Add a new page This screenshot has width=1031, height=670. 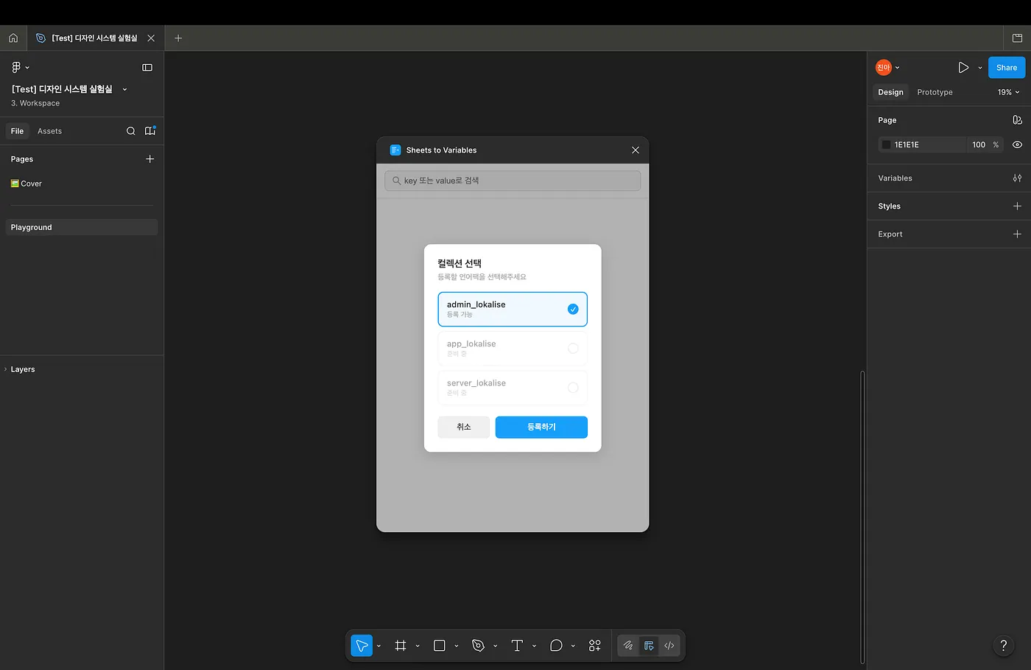click(150, 159)
